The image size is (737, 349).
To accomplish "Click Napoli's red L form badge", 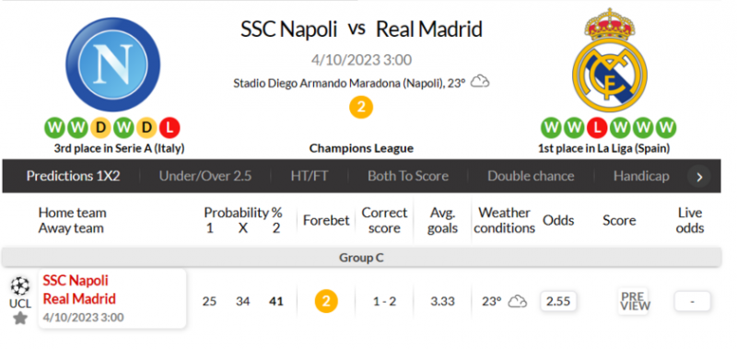I will 170,127.
